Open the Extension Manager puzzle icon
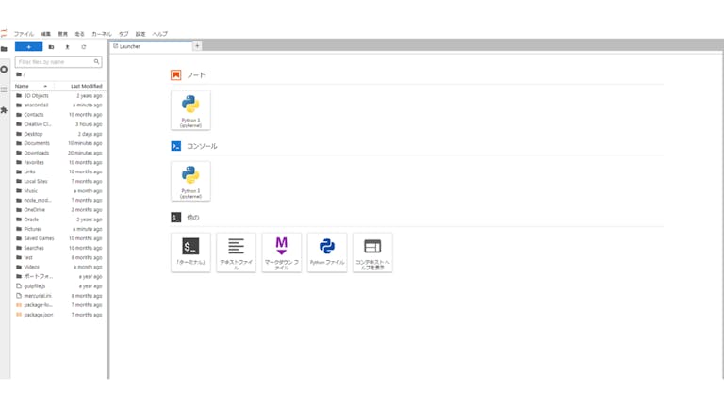This screenshot has width=724, height=407. click(4, 110)
